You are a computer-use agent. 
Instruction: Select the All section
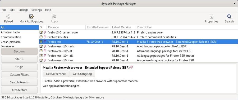point(19,27)
